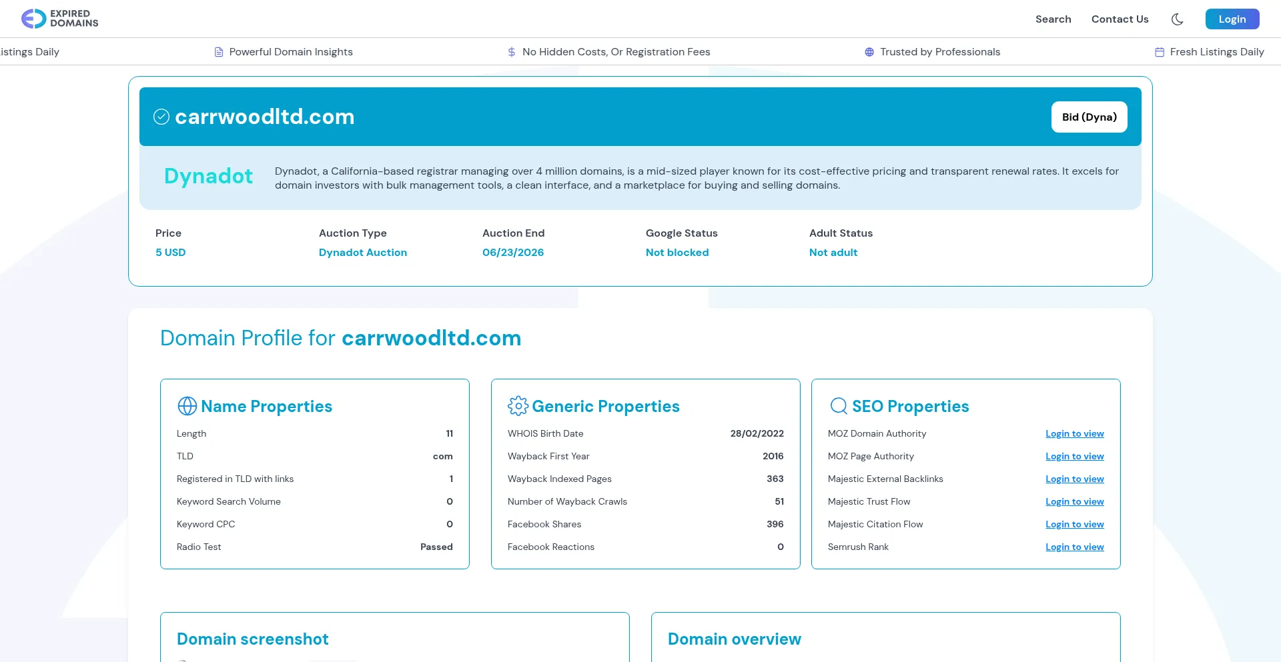Open Login to view for Semrush Rank
The width and height of the screenshot is (1281, 662).
1074,547
